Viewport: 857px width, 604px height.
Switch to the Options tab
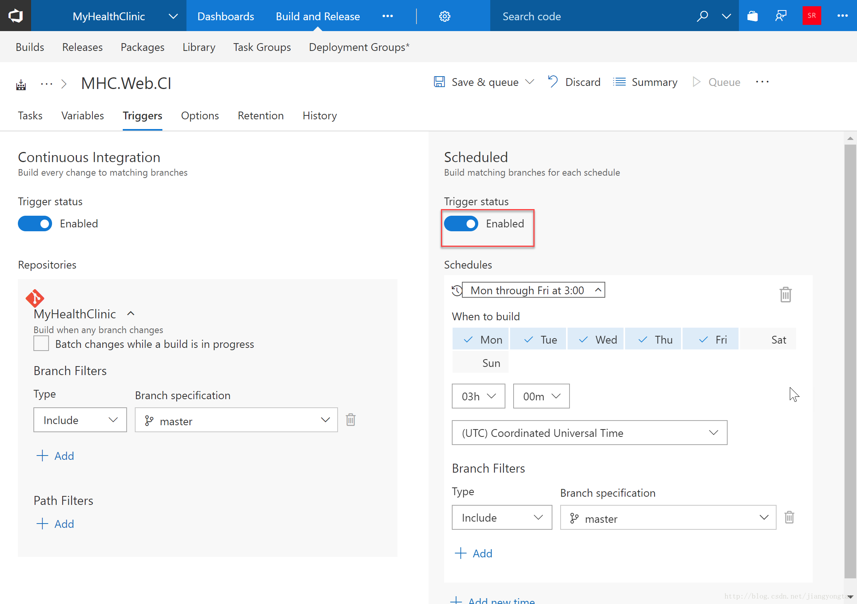click(200, 115)
